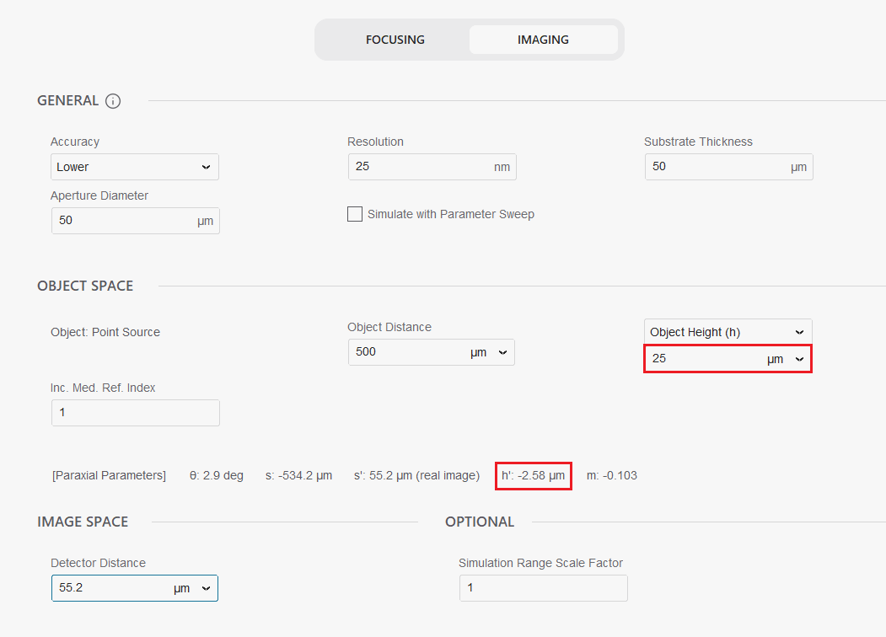Change the object height unit dropdown
Screen dimensions: 886x637
coord(786,359)
